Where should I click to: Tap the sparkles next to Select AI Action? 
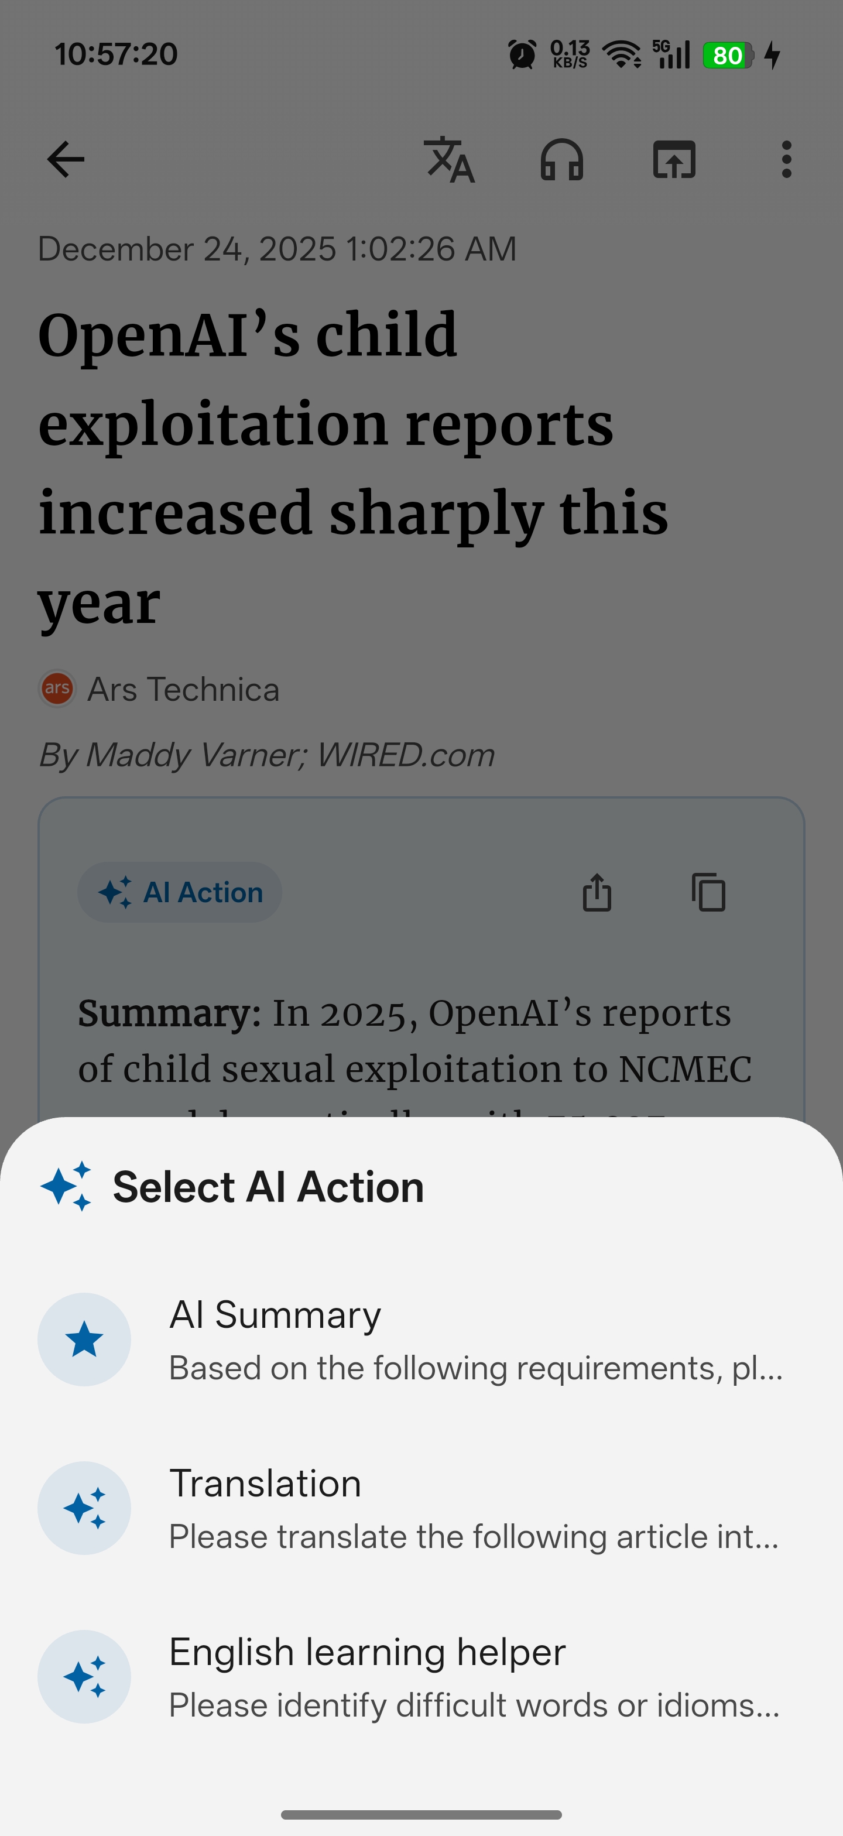pyautogui.click(x=66, y=1186)
